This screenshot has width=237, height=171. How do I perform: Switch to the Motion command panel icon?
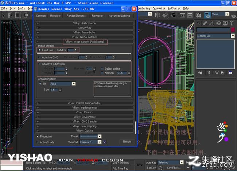218,23
